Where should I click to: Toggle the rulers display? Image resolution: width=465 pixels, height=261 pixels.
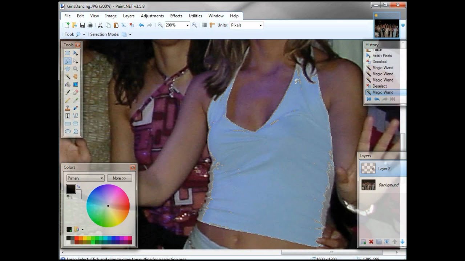pyautogui.click(x=212, y=25)
